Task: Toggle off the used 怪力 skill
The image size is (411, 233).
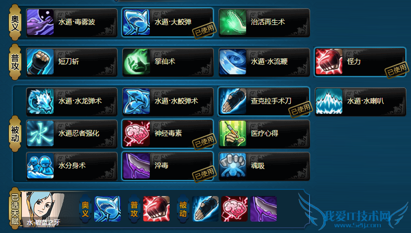Action: [360, 62]
